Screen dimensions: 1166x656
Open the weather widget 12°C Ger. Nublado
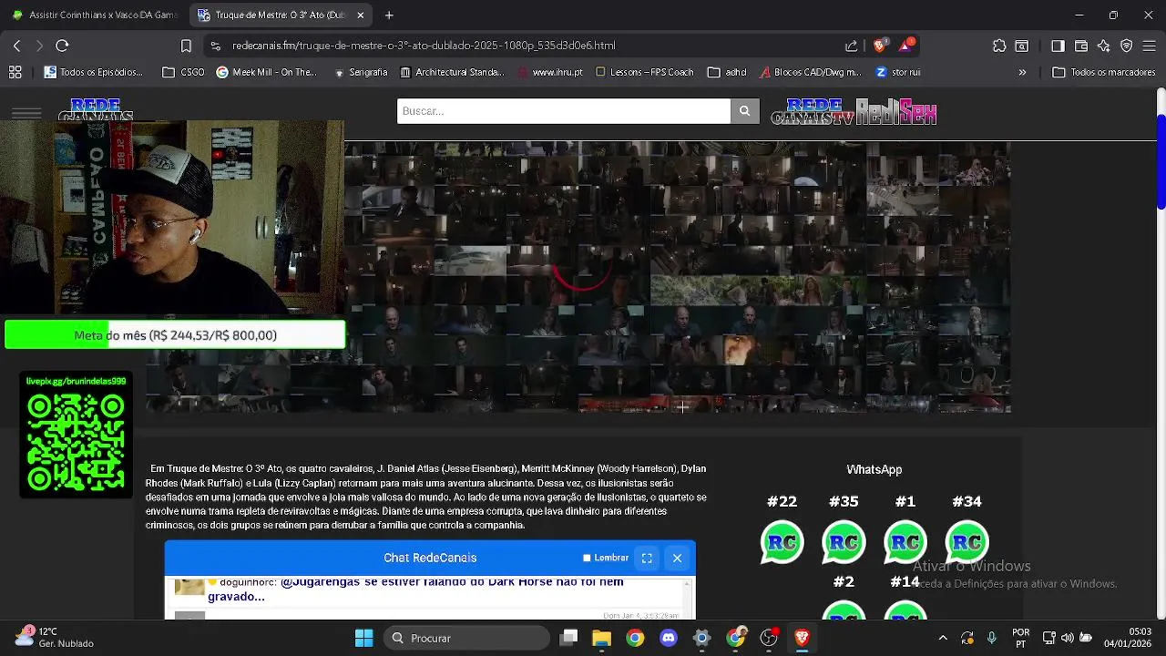click(x=53, y=638)
